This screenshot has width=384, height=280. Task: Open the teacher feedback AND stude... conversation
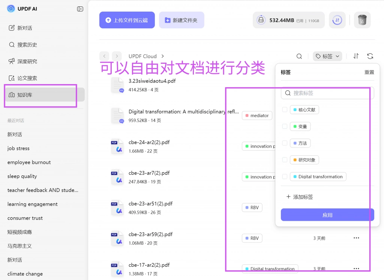tap(43, 190)
